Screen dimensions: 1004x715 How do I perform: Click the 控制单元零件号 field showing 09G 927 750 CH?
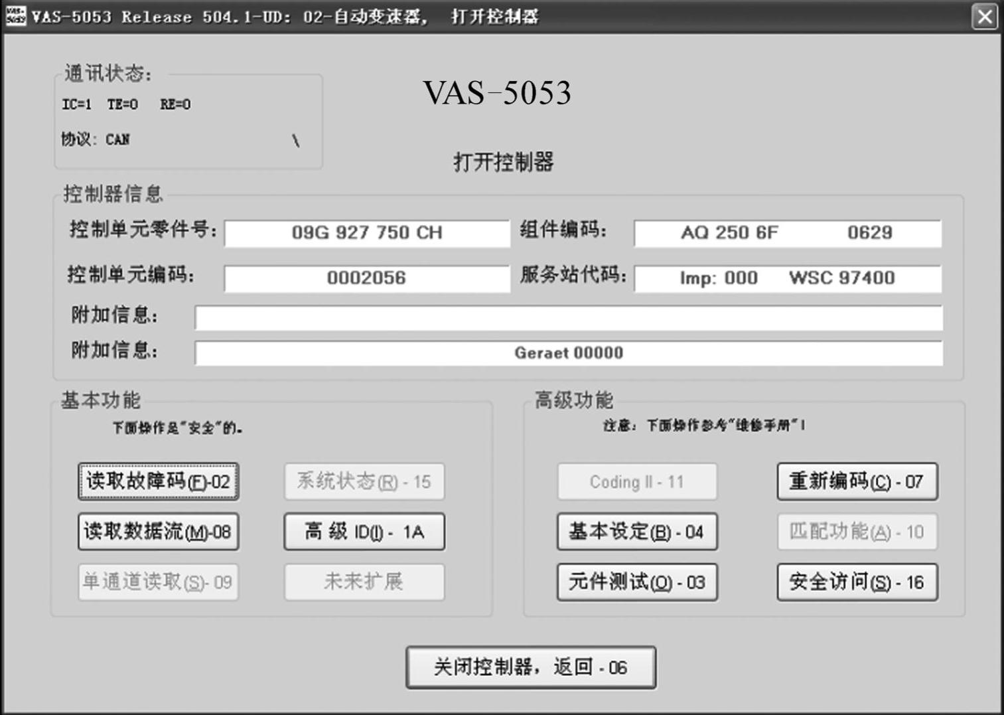coord(367,233)
